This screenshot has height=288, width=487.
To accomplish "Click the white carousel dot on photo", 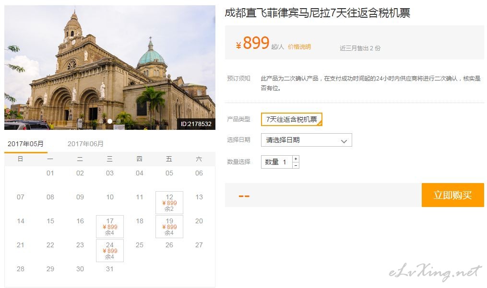I will pos(110,121).
